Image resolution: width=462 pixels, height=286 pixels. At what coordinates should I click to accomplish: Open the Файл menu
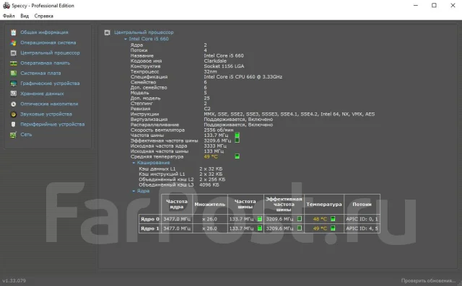9,16
